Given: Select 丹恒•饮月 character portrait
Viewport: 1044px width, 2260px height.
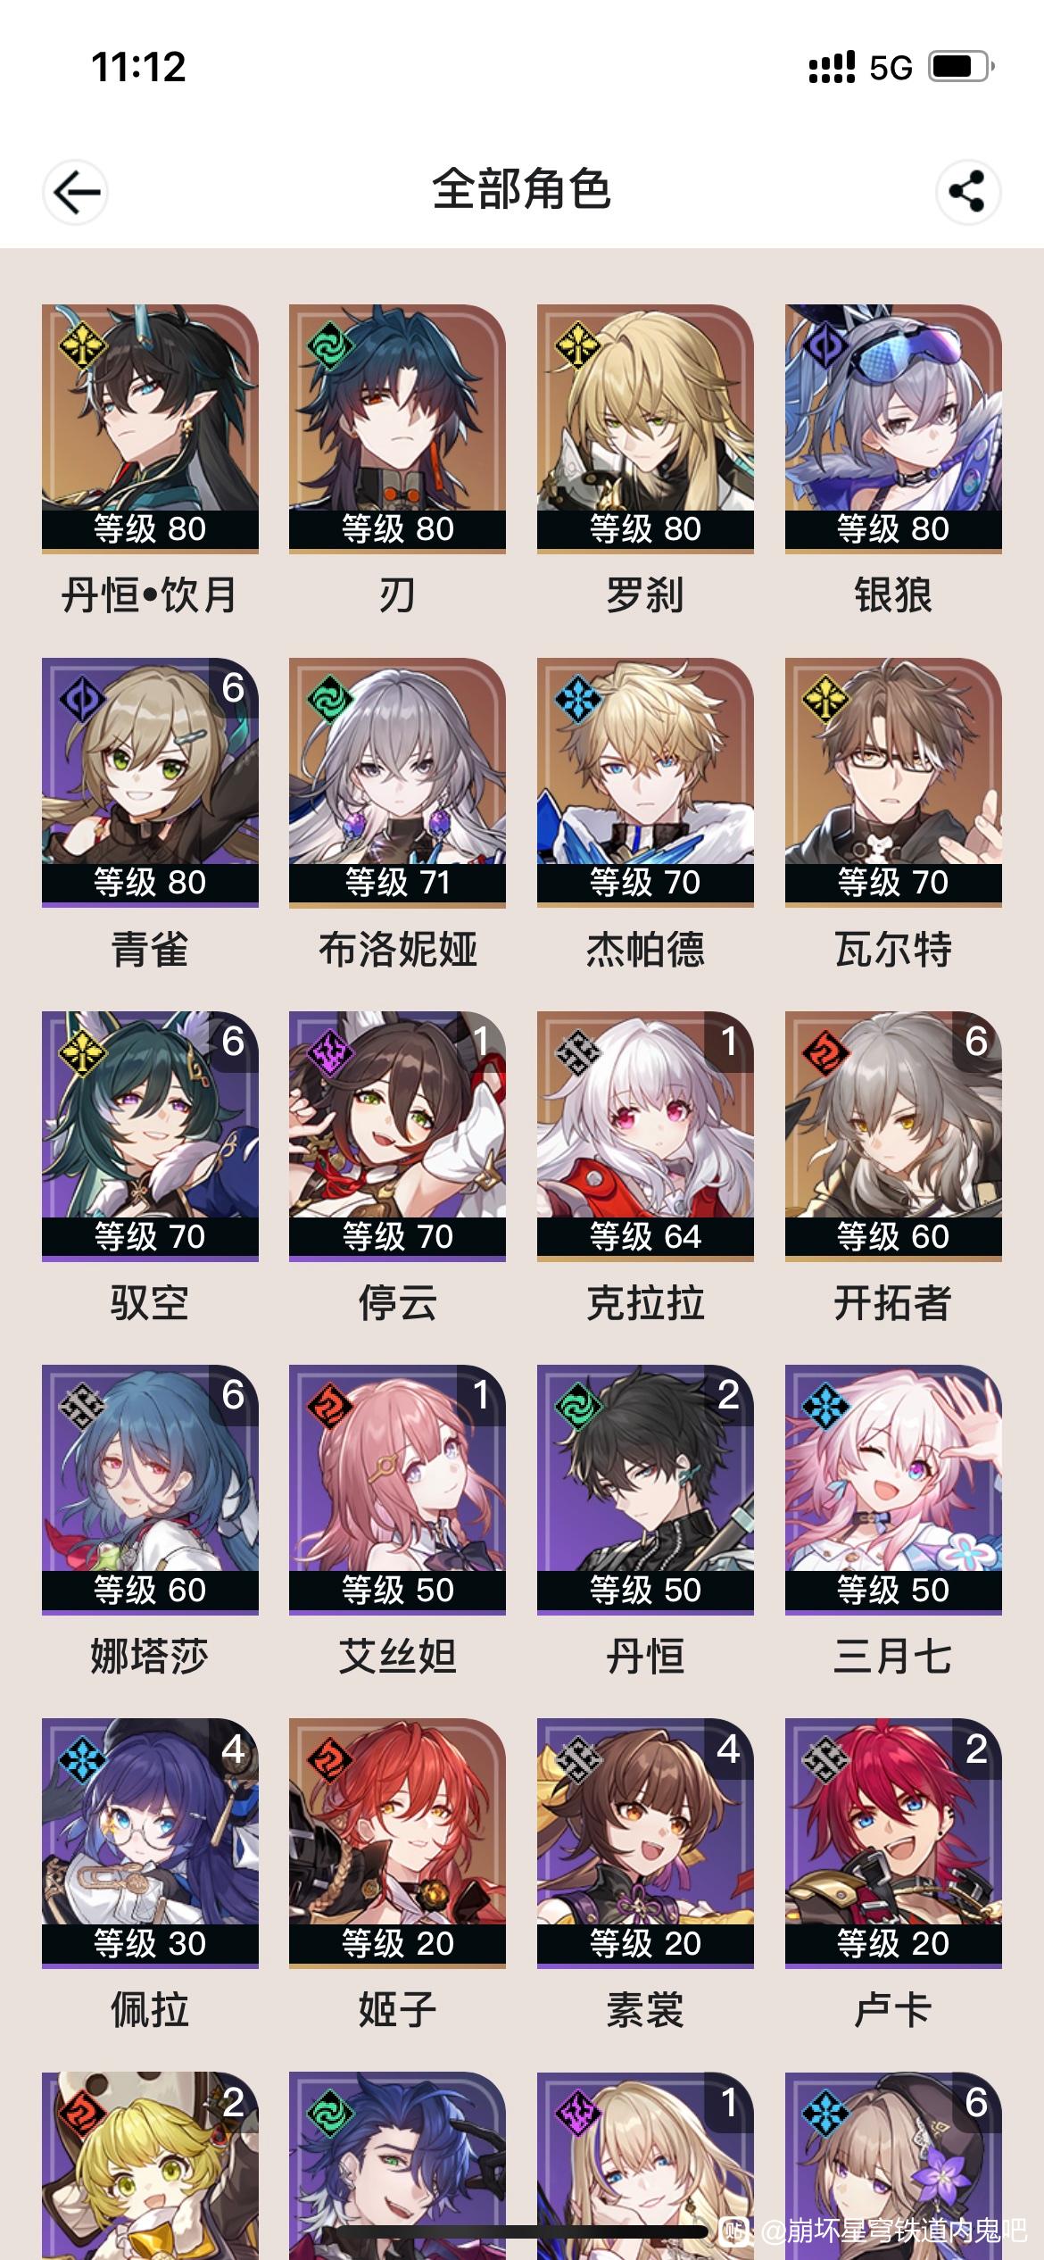Looking at the screenshot, I should click(x=150, y=428).
